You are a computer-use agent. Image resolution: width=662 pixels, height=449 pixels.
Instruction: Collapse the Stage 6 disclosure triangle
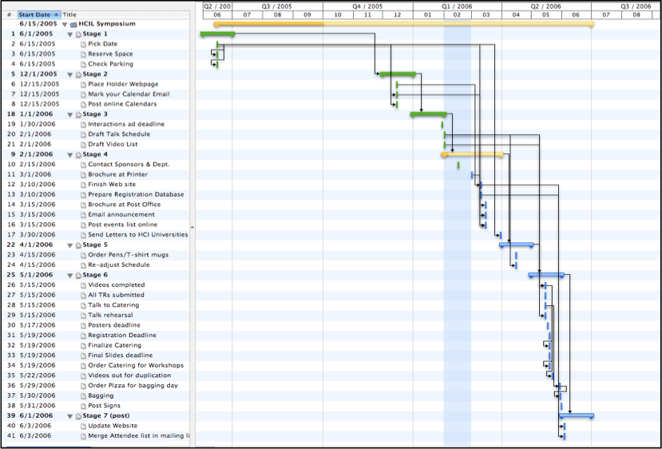coord(70,276)
